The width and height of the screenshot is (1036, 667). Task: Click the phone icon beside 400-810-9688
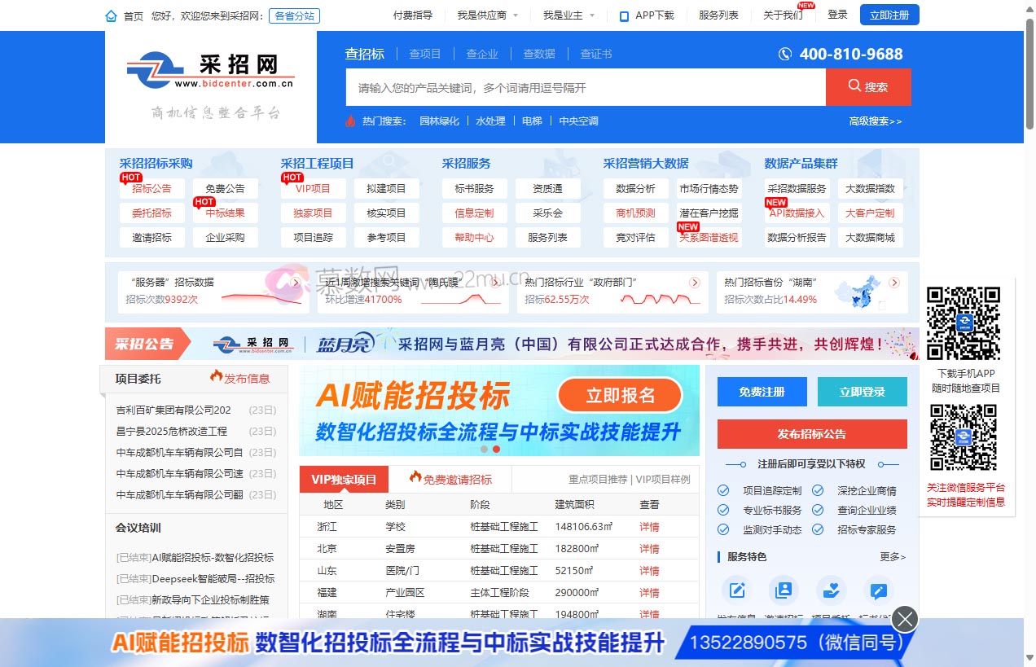tap(784, 54)
